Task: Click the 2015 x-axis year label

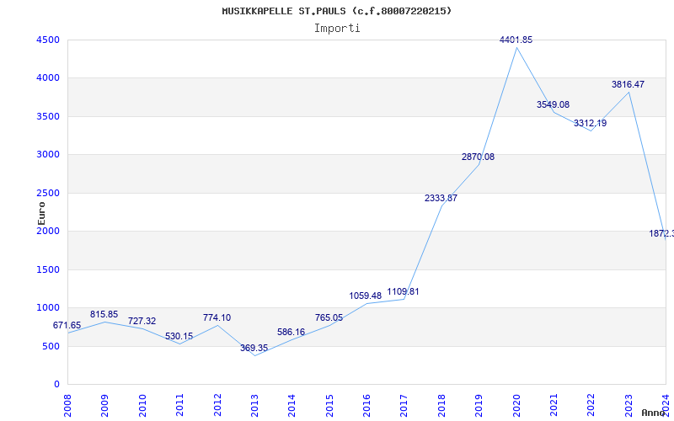Action: click(x=329, y=406)
